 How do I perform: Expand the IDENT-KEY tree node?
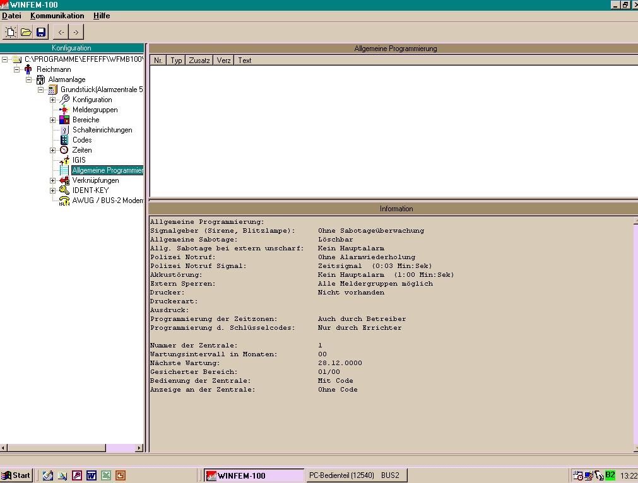click(53, 190)
